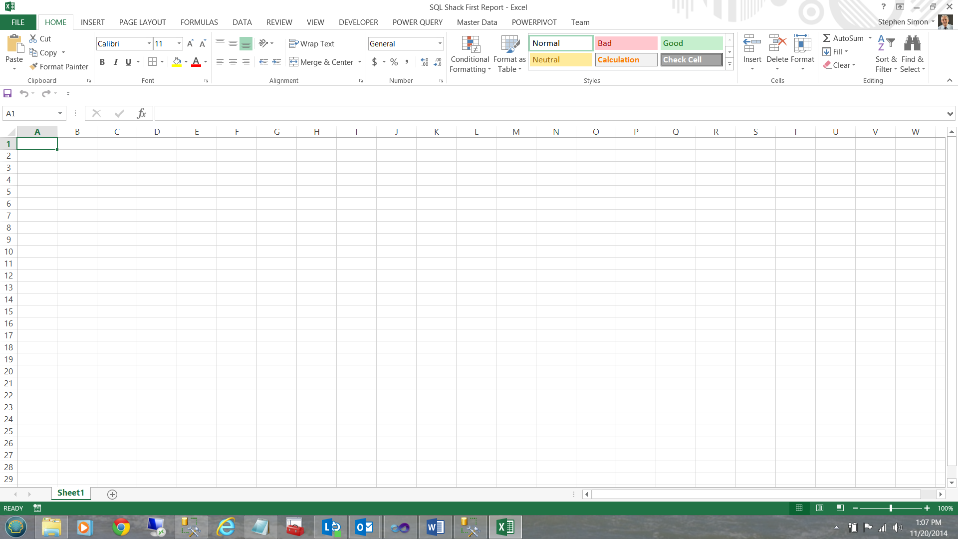Image resolution: width=958 pixels, height=539 pixels.
Task: Click the Format Painter brush icon
Action: 33,66
